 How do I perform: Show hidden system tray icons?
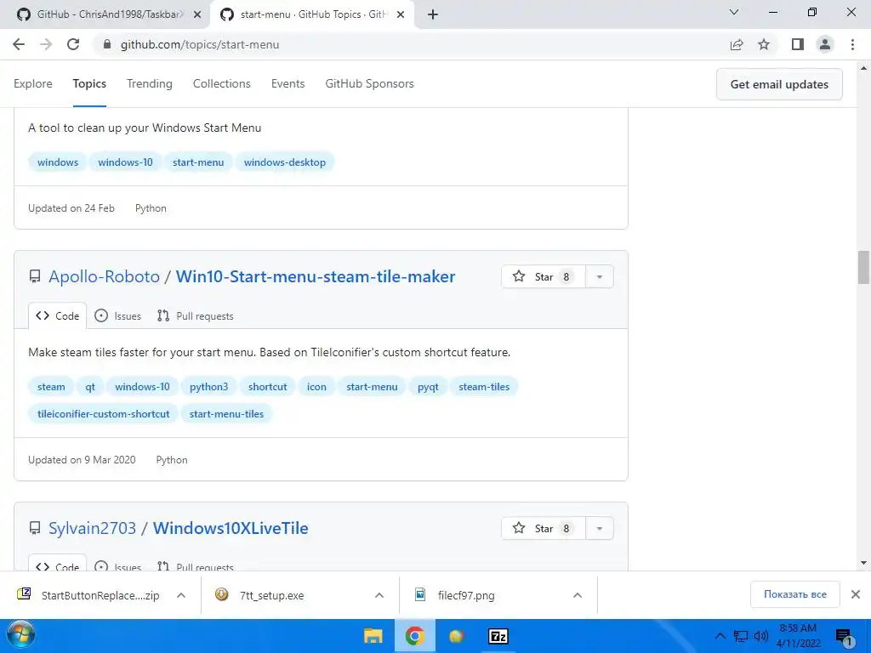[x=720, y=636]
